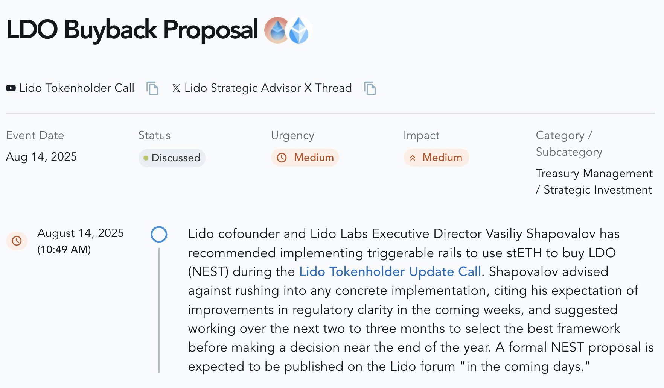Click the Medium urgency badge
This screenshot has height=388, width=664.
pyautogui.click(x=305, y=158)
